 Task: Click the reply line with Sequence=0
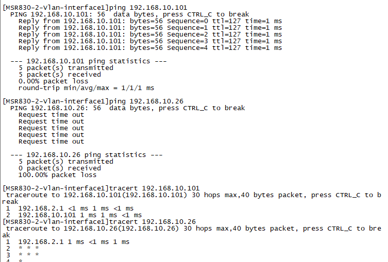pos(150,21)
